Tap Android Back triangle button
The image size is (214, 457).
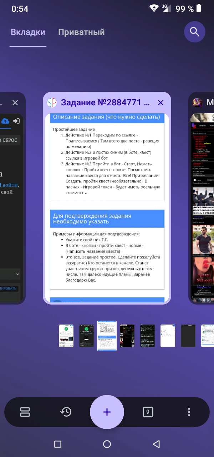(156, 444)
